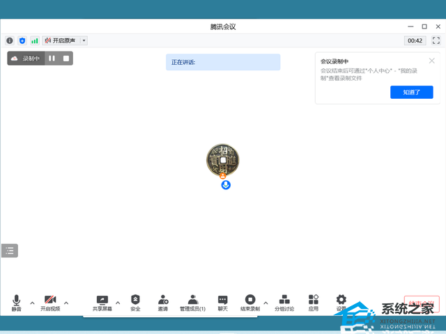This screenshot has height=334, width=446.
Task: Click the 00:42 meeting timer
Action: pos(415,40)
